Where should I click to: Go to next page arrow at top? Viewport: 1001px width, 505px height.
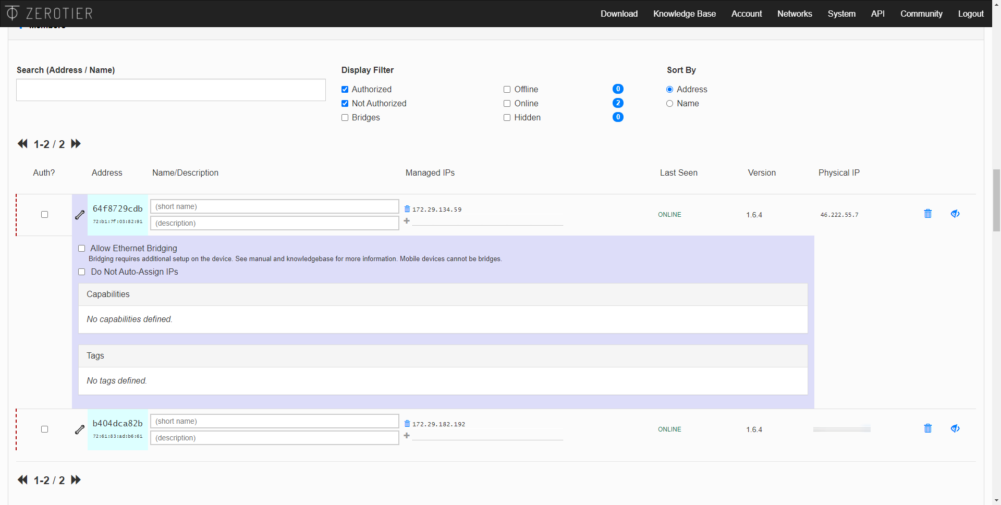pos(76,144)
